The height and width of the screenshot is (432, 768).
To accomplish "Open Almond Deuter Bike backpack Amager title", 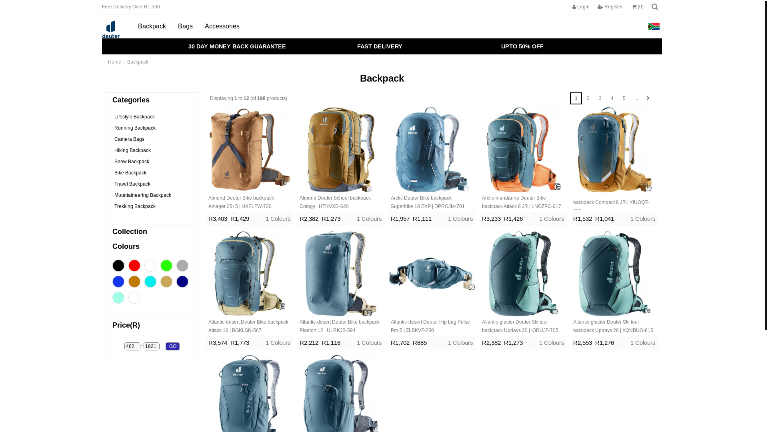I will point(241,202).
